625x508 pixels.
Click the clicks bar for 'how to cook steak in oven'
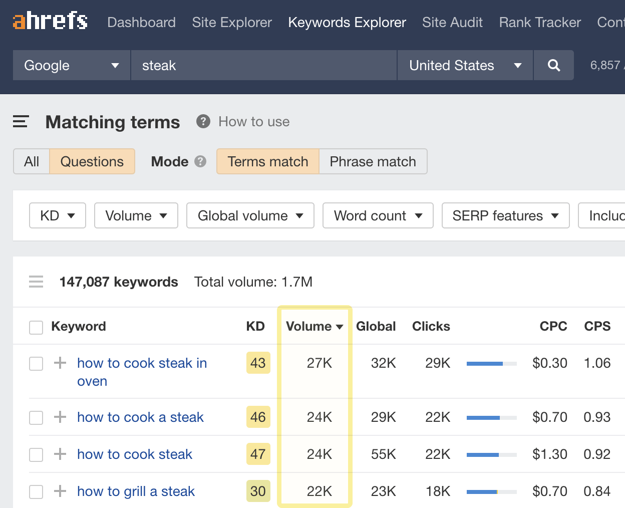pyautogui.click(x=491, y=364)
